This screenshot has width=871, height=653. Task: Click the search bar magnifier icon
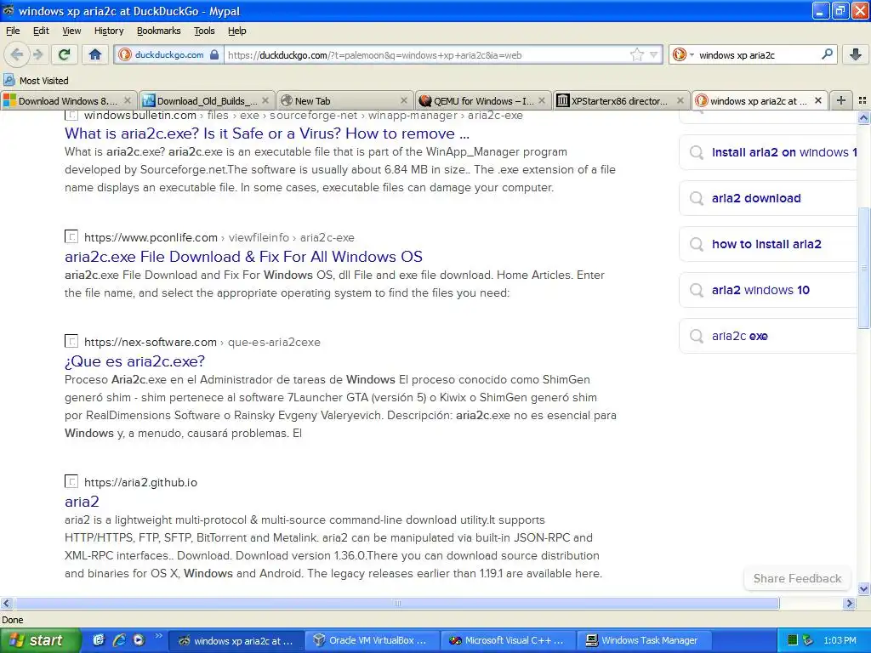[x=827, y=54]
